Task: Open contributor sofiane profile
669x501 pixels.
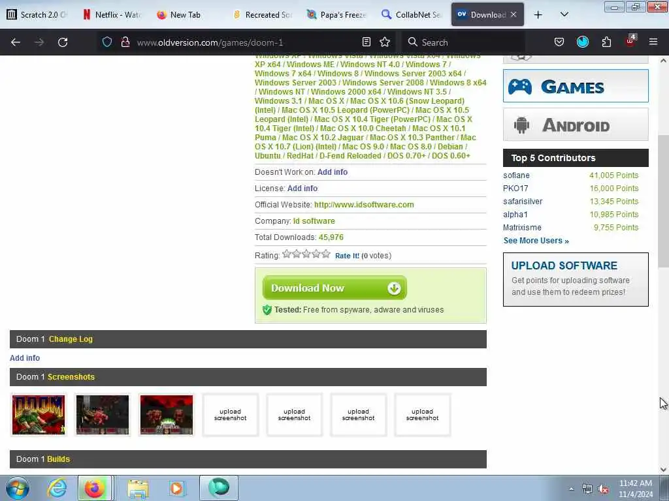Action: [x=516, y=175]
